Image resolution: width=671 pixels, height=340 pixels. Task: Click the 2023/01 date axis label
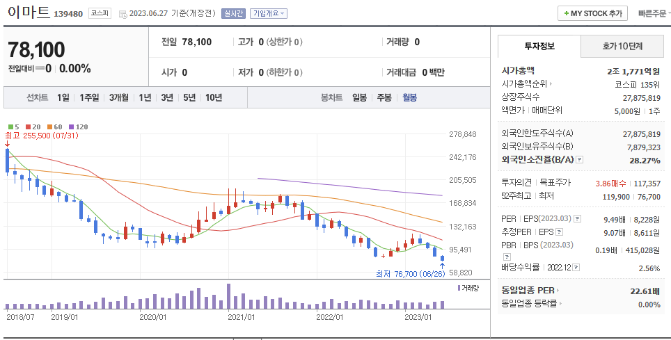point(418,317)
